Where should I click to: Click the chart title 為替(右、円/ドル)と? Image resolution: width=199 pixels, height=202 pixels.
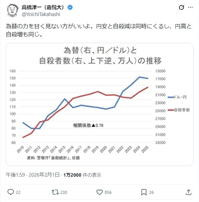(x=100, y=51)
